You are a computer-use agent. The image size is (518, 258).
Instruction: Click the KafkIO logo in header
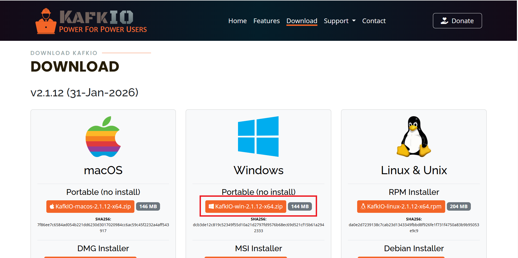[91, 21]
